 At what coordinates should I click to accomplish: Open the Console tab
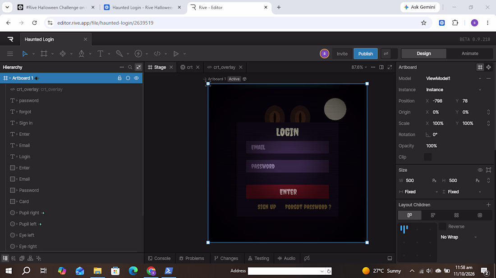[x=159, y=259]
